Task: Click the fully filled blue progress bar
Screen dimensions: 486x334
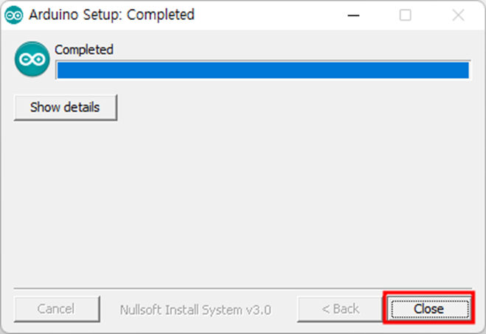Action: click(263, 70)
